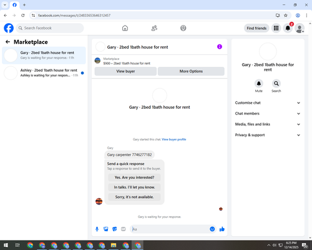The width and height of the screenshot is (312, 250).
Task: Click the View buyer button
Action: pyautogui.click(x=125, y=71)
